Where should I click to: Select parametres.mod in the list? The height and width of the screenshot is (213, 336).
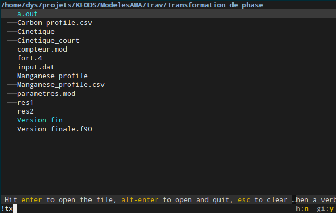pos(46,94)
